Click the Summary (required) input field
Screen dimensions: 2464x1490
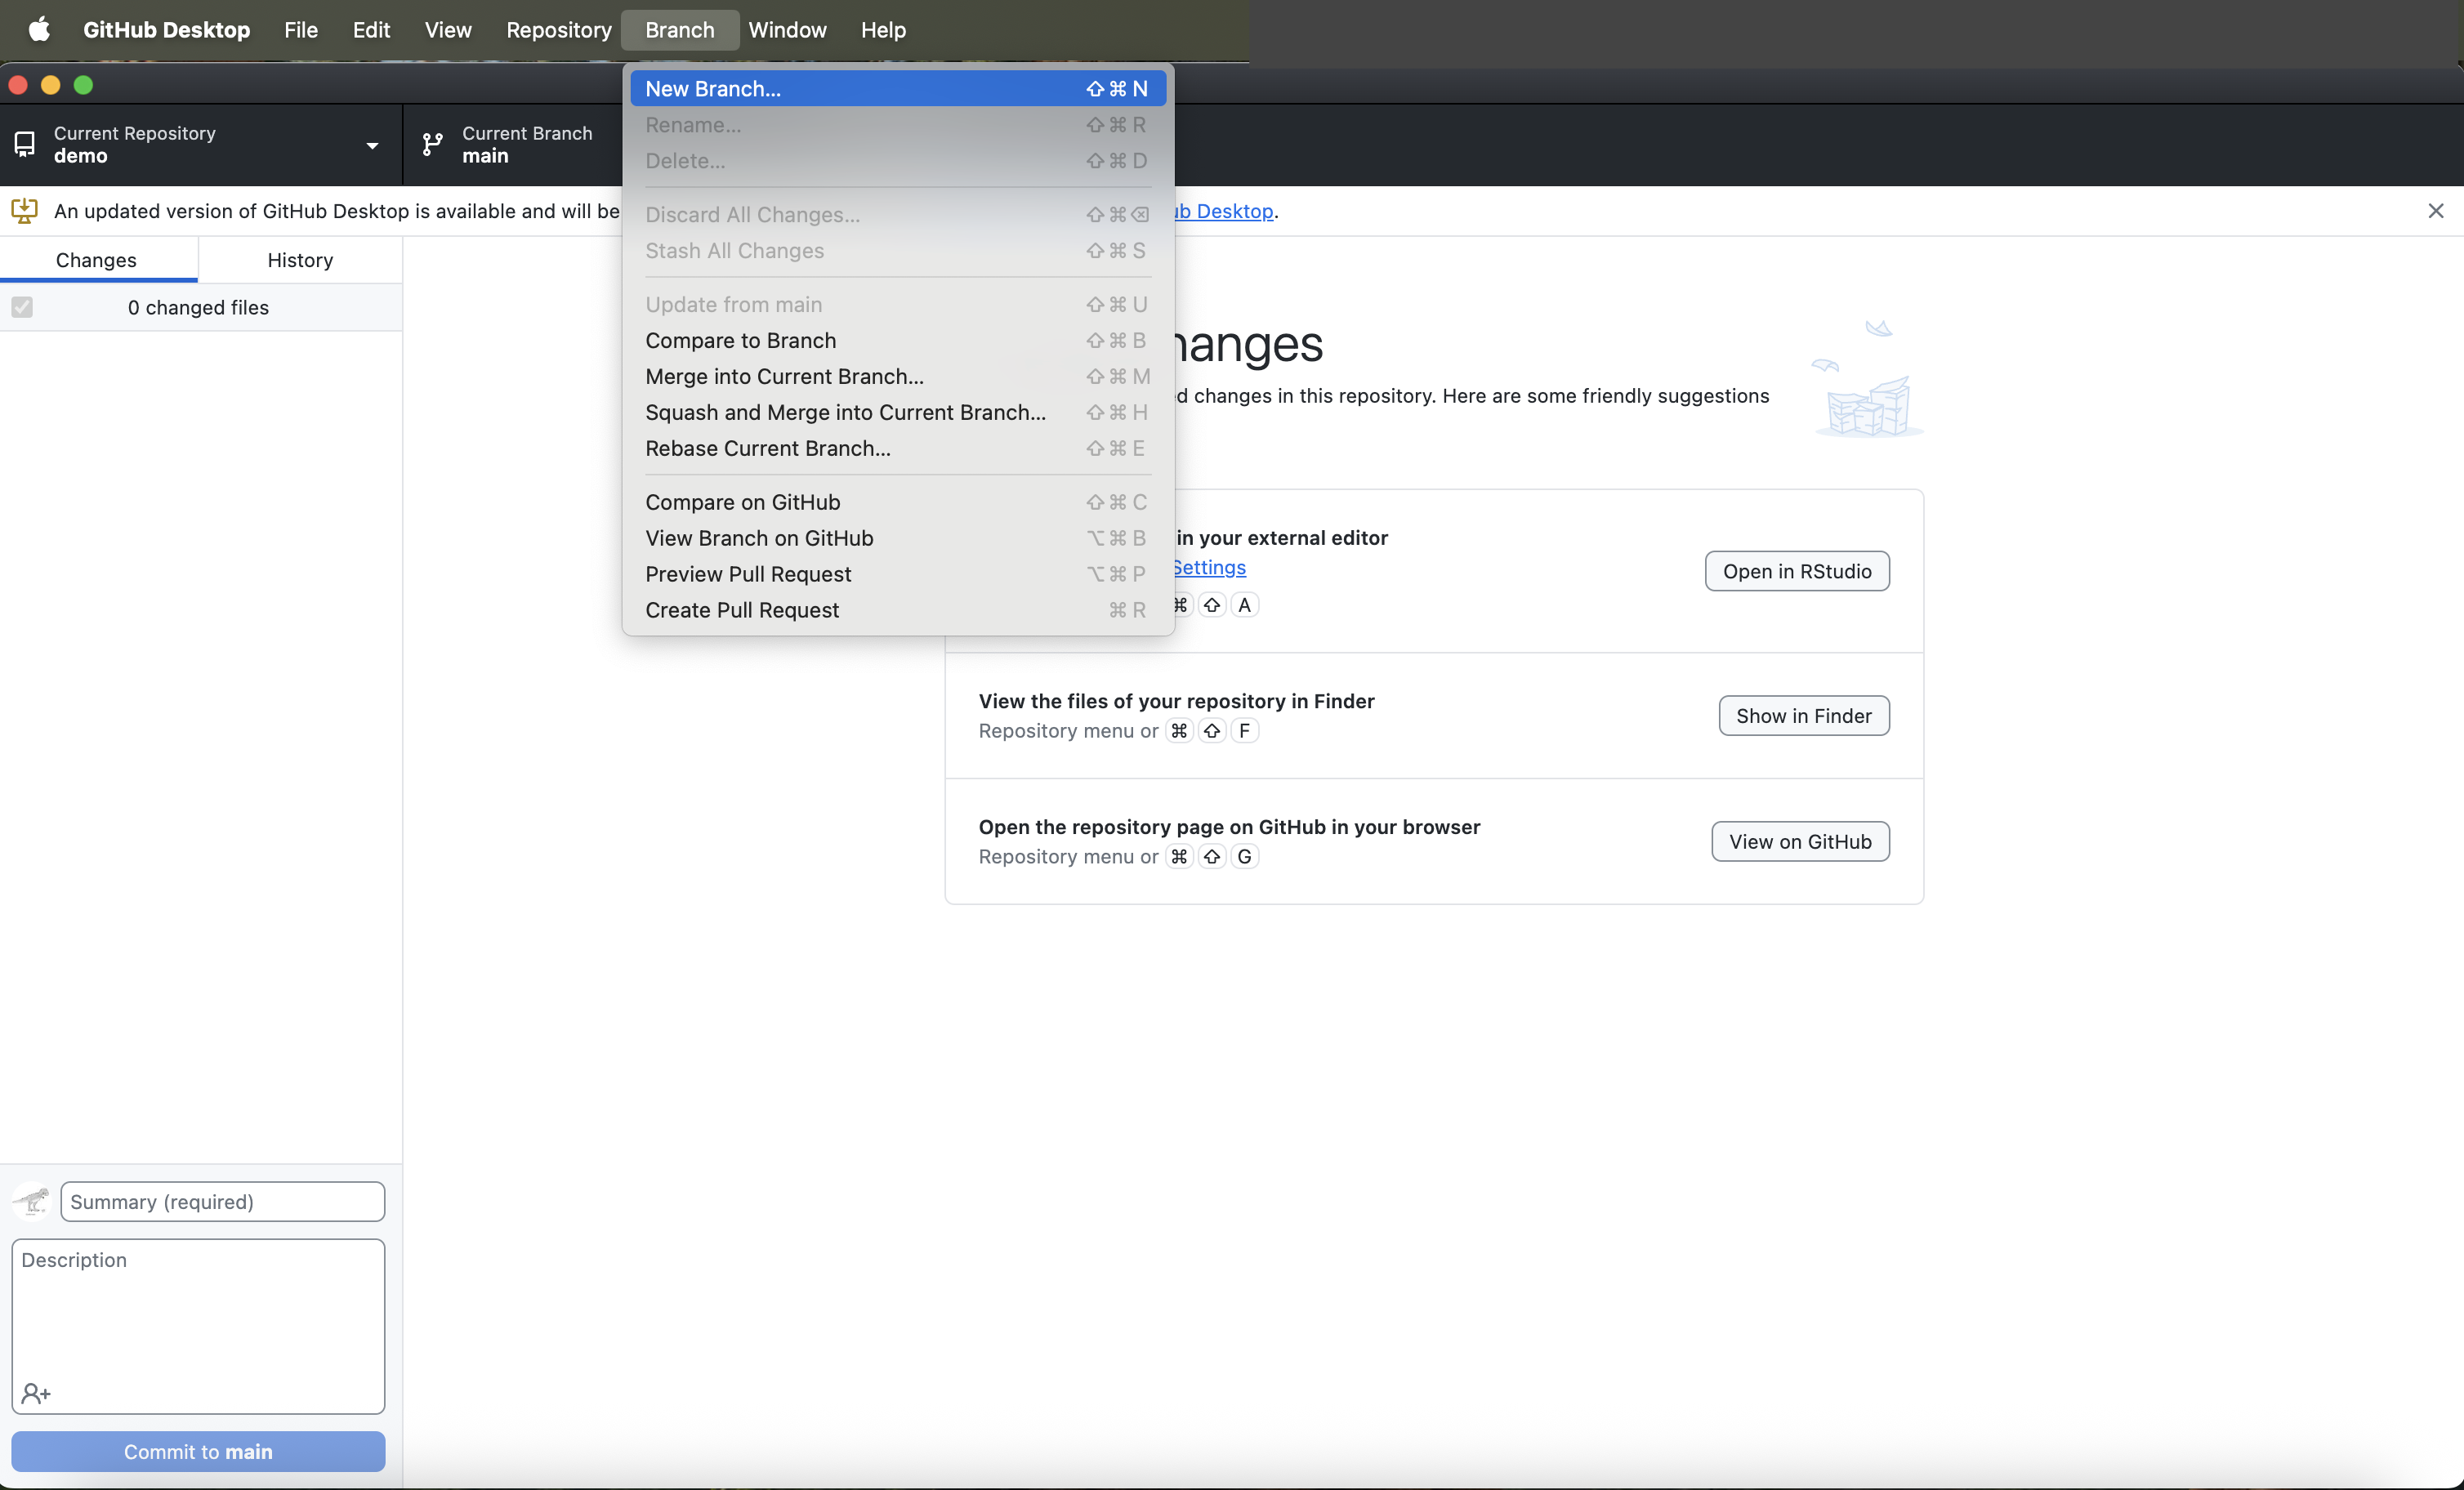(x=222, y=1201)
